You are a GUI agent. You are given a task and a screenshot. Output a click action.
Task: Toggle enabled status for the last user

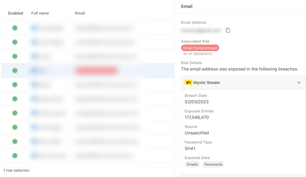(x=15, y=156)
